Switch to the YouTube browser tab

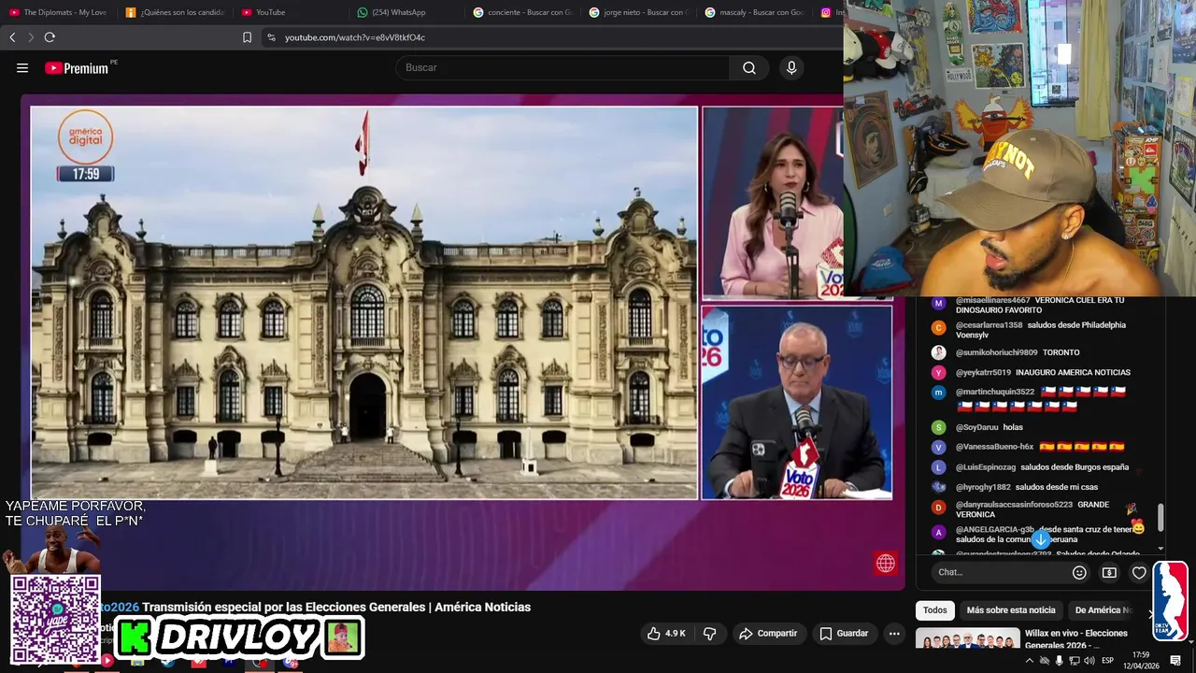(291, 12)
